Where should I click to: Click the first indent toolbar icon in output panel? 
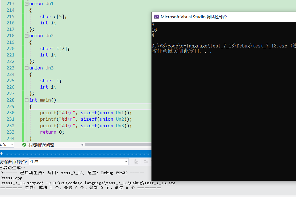click(136, 161)
